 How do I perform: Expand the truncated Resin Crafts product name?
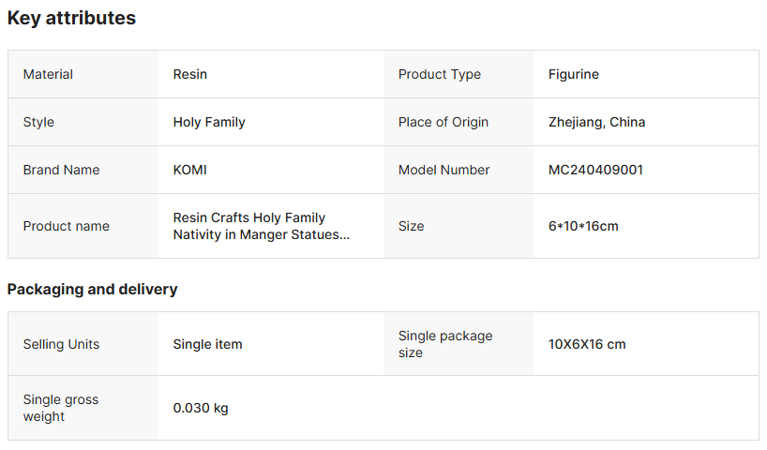261,226
